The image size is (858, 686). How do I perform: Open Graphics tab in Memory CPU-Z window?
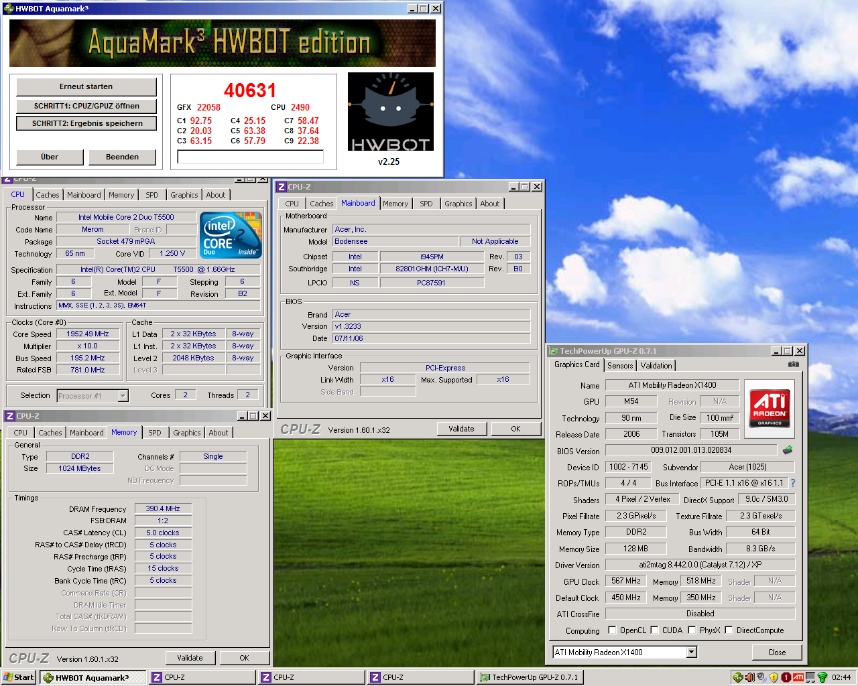point(187,433)
